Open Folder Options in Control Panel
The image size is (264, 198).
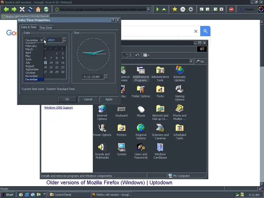pyautogui.click(x=141, y=92)
